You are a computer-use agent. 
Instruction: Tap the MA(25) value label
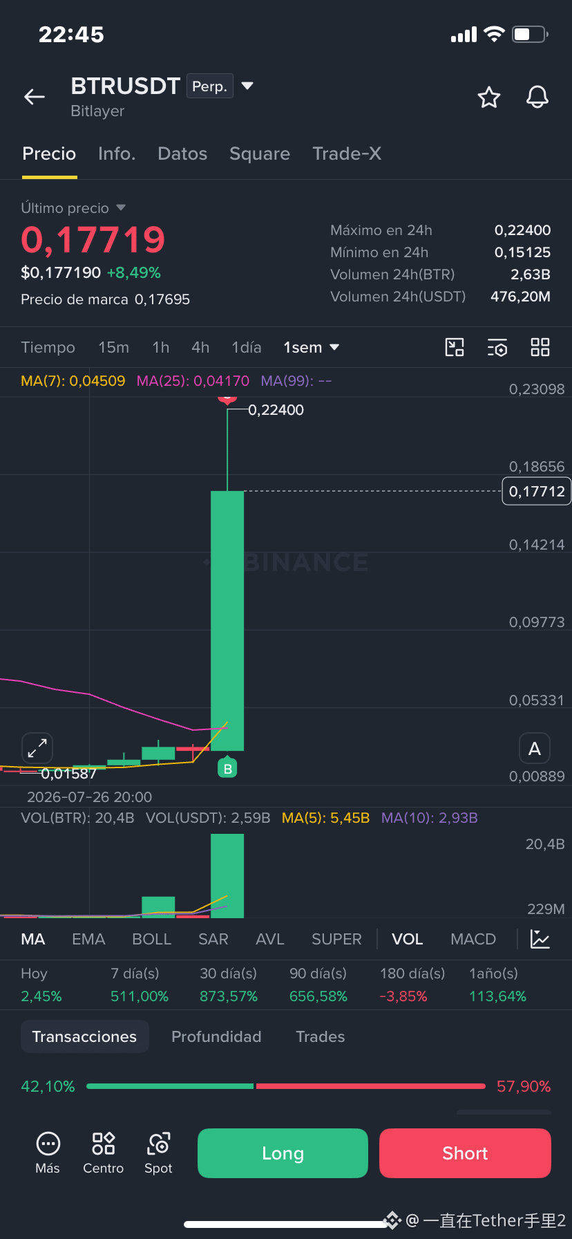(193, 381)
